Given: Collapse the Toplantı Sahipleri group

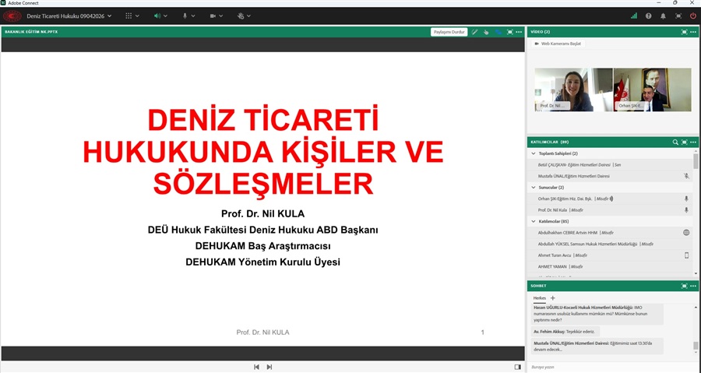Looking at the screenshot, I should [534, 153].
